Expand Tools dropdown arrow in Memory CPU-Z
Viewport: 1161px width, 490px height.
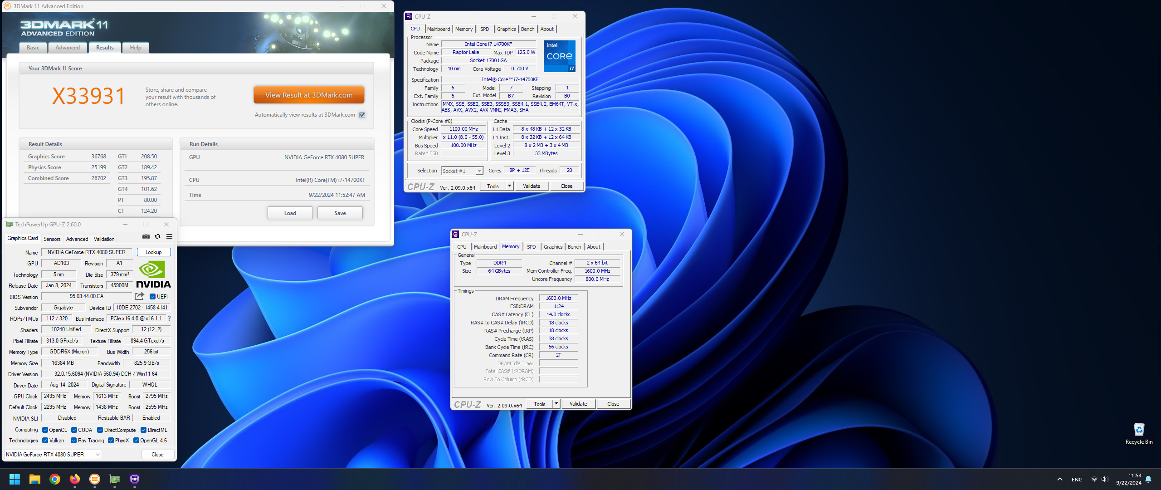556,404
